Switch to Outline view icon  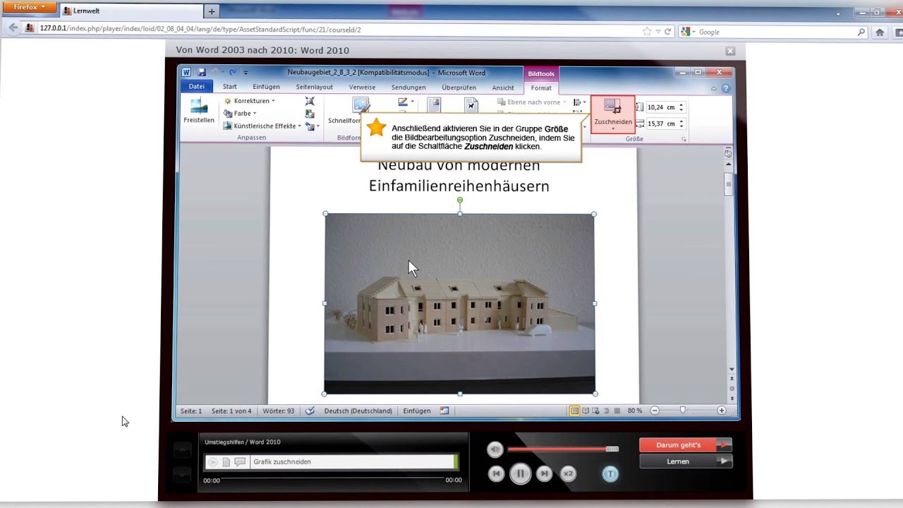point(607,411)
